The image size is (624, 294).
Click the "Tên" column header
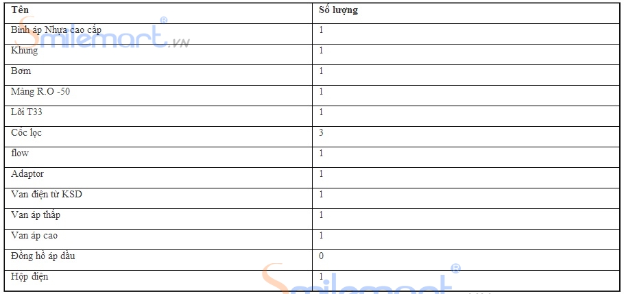(x=20, y=10)
